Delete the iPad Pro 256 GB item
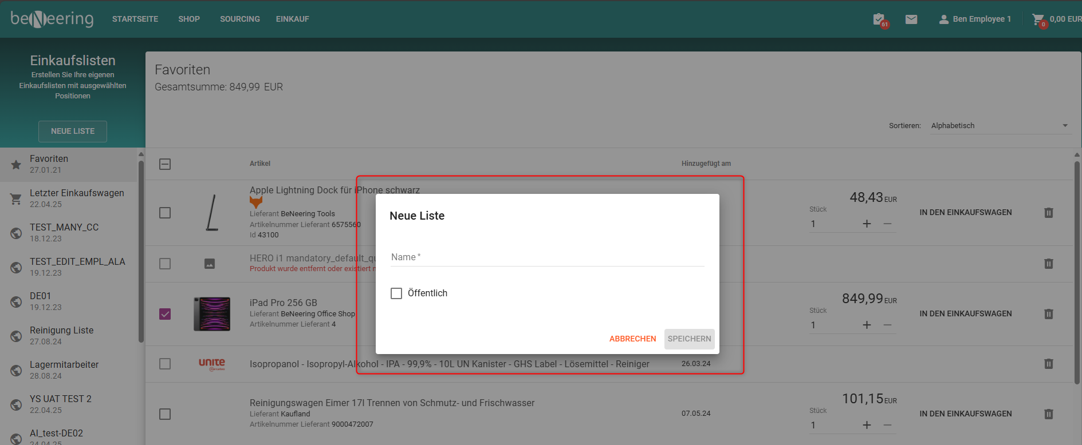This screenshot has width=1082, height=445. click(x=1048, y=314)
